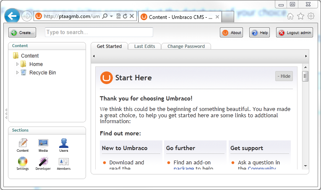Click the Sections panel header

[x=47, y=130]
